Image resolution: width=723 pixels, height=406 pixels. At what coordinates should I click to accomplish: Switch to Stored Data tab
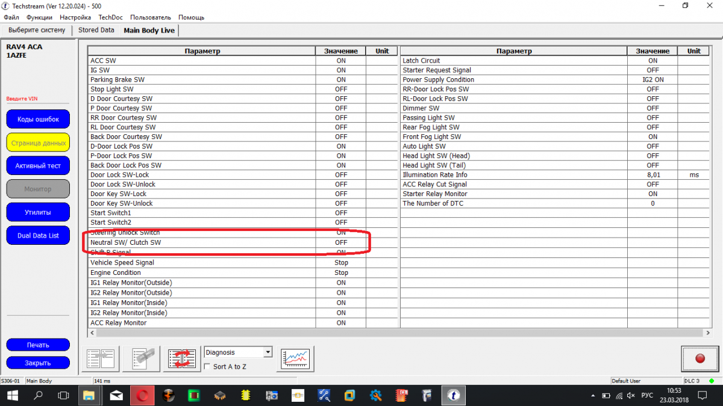pos(96,30)
